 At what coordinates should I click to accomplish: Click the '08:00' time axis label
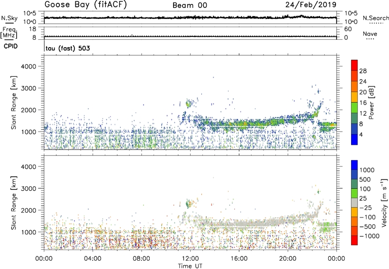[x=141, y=259]
